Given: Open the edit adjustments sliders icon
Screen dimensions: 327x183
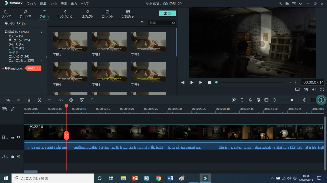Looking at the screenshot, I should click(x=92, y=100).
